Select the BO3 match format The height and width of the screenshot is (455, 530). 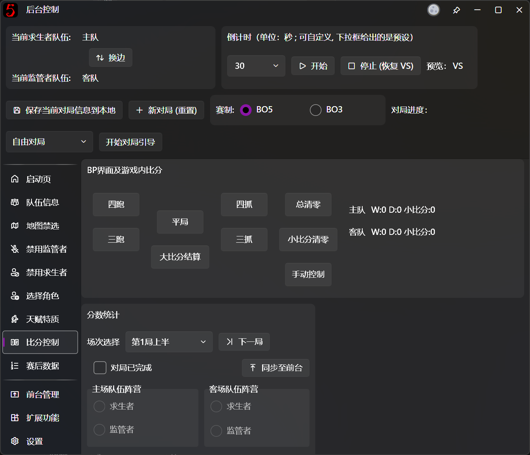(315, 110)
